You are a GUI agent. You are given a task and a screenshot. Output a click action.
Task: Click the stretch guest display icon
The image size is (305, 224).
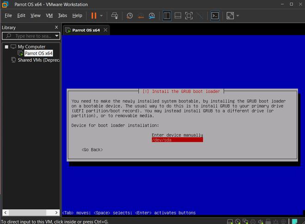point(230,16)
